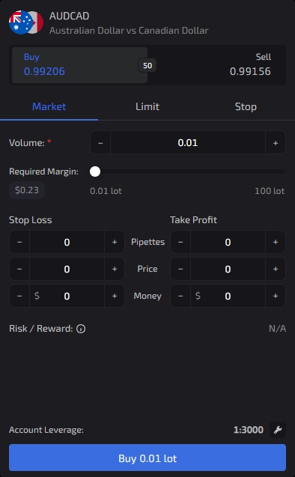Click the 100 lot maximum label

tap(270, 191)
